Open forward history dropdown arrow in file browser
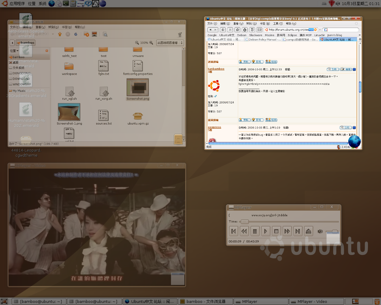This screenshot has height=305, width=381. pyautogui.click(x=53, y=34)
